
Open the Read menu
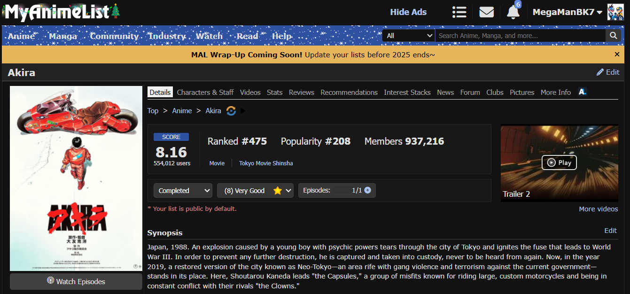(x=248, y=36)
